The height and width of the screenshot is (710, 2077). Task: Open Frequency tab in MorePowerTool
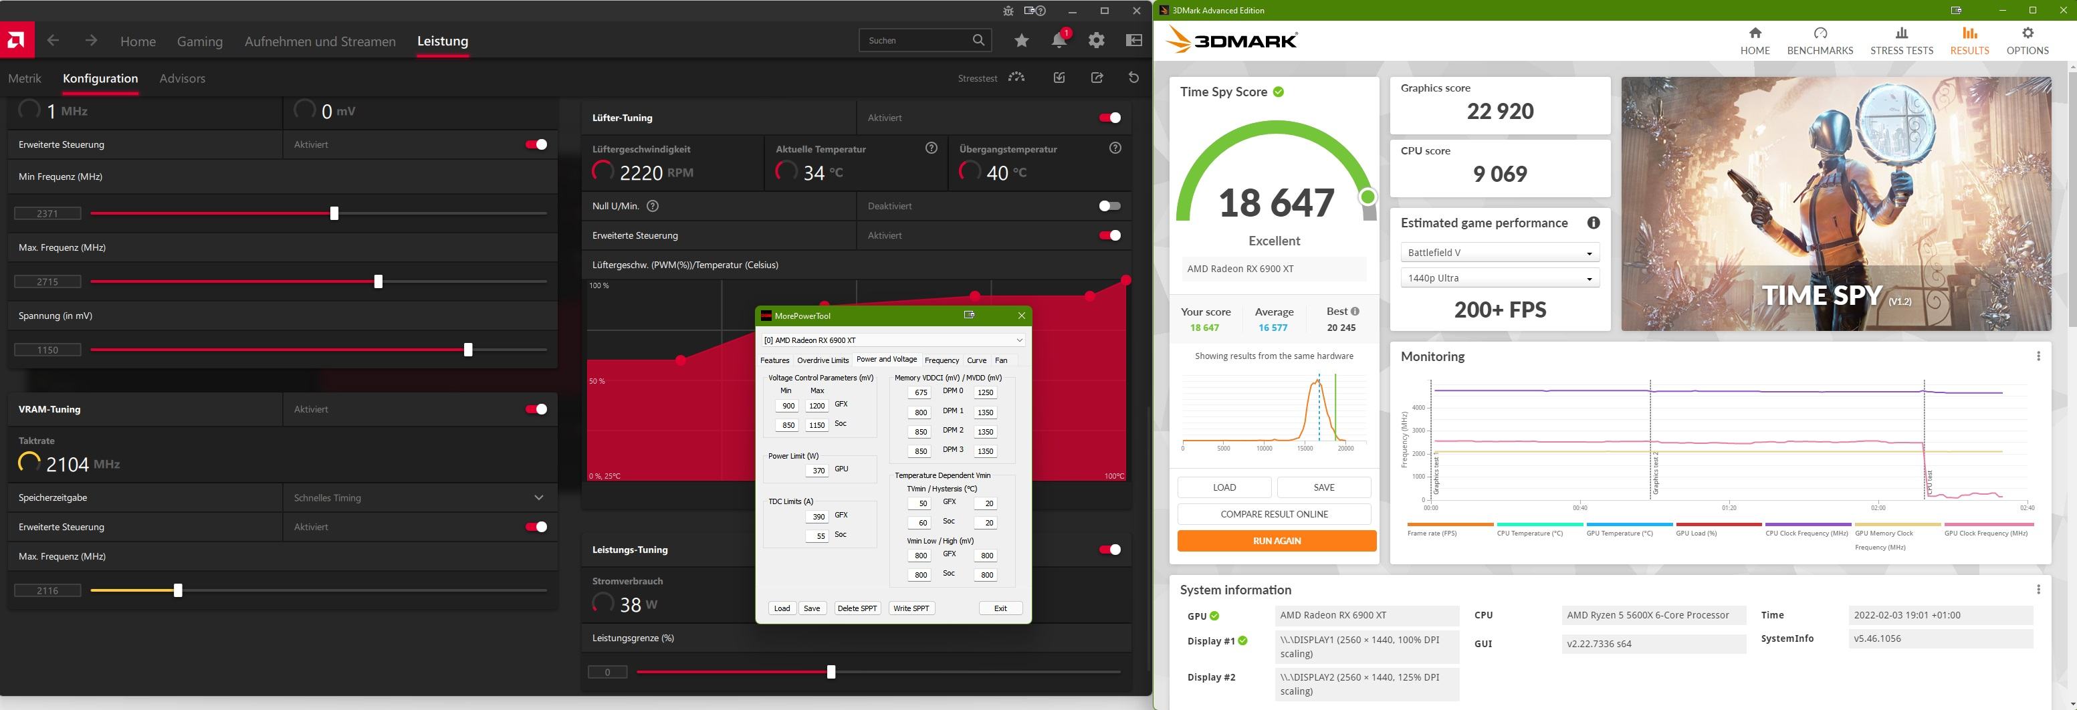click(942, 360)
